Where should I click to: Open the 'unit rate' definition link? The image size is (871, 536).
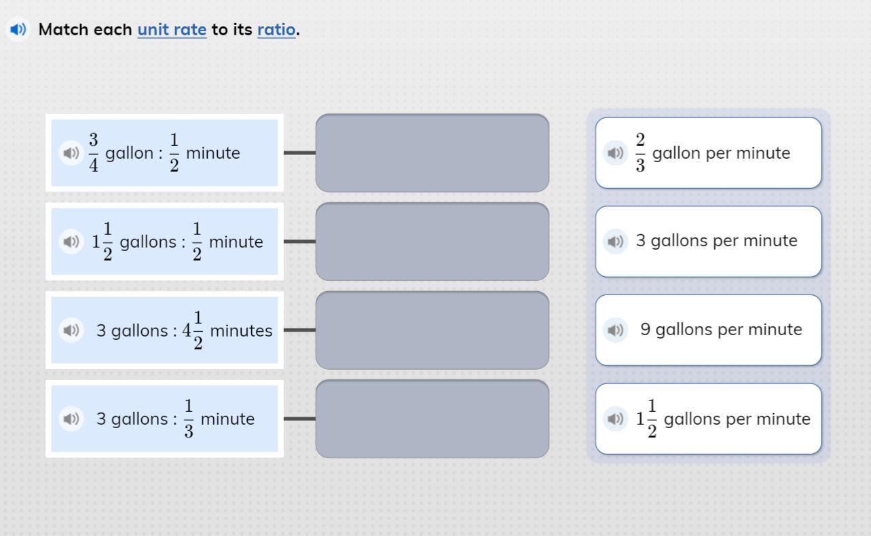coord(172,29)
